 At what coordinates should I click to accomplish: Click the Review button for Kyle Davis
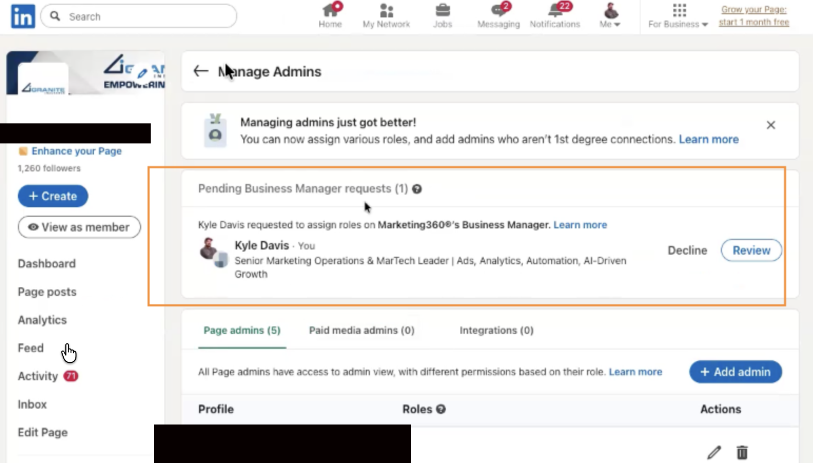tap(751, 250)
